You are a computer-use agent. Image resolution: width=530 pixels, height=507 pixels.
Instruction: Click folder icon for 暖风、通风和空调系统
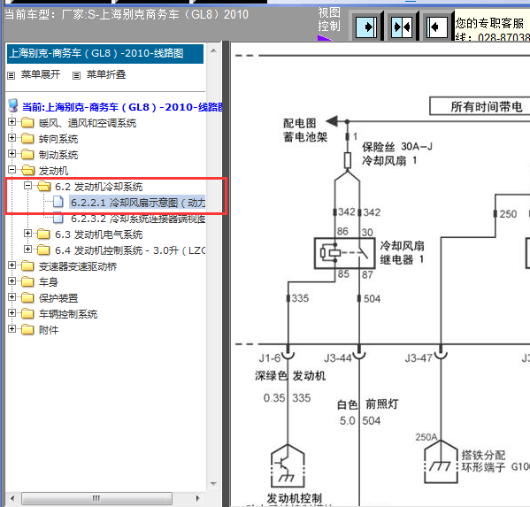click(27, 122)
